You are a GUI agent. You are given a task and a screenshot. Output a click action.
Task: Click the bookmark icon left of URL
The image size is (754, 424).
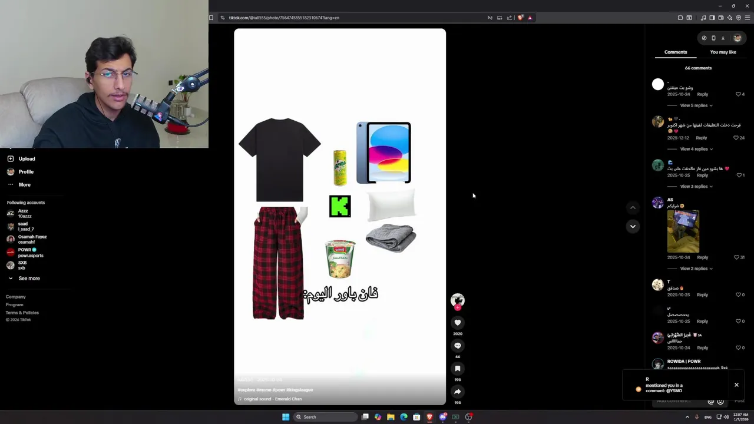(211, 18)
